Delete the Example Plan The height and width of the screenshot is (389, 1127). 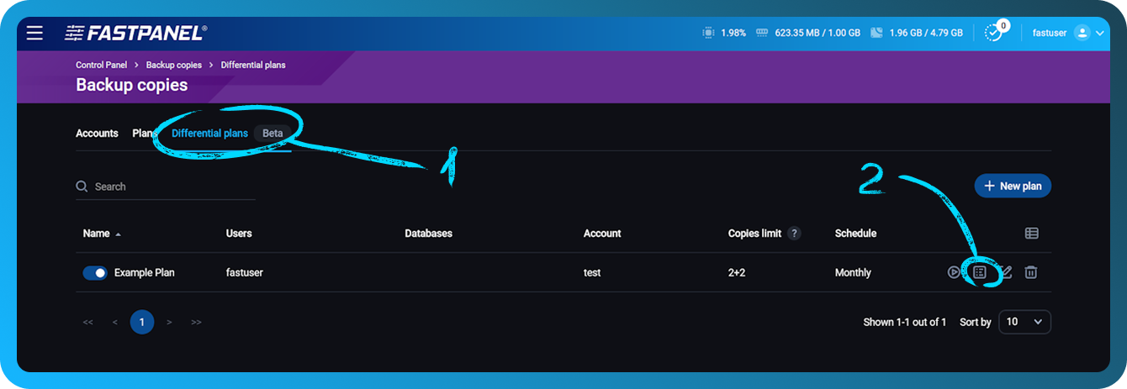(1031, 272)
